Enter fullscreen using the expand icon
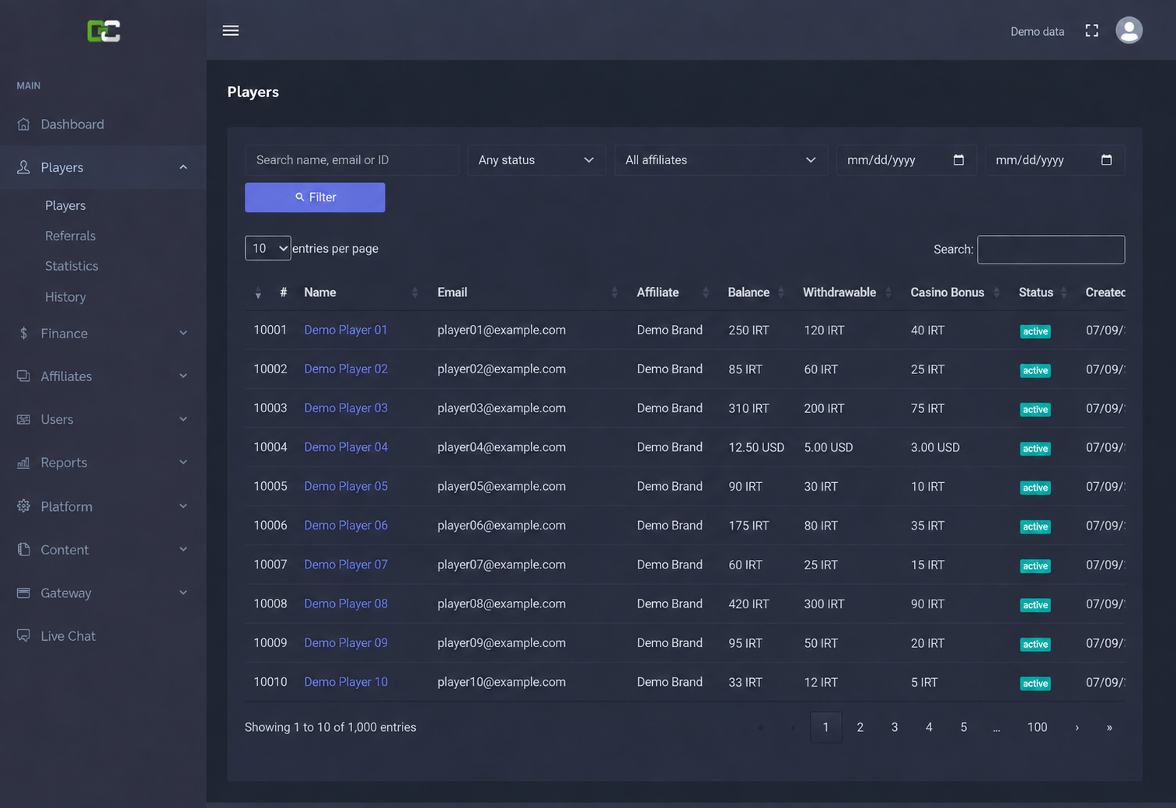Viewport: 1176px width, 808px height. point(1092,31)
